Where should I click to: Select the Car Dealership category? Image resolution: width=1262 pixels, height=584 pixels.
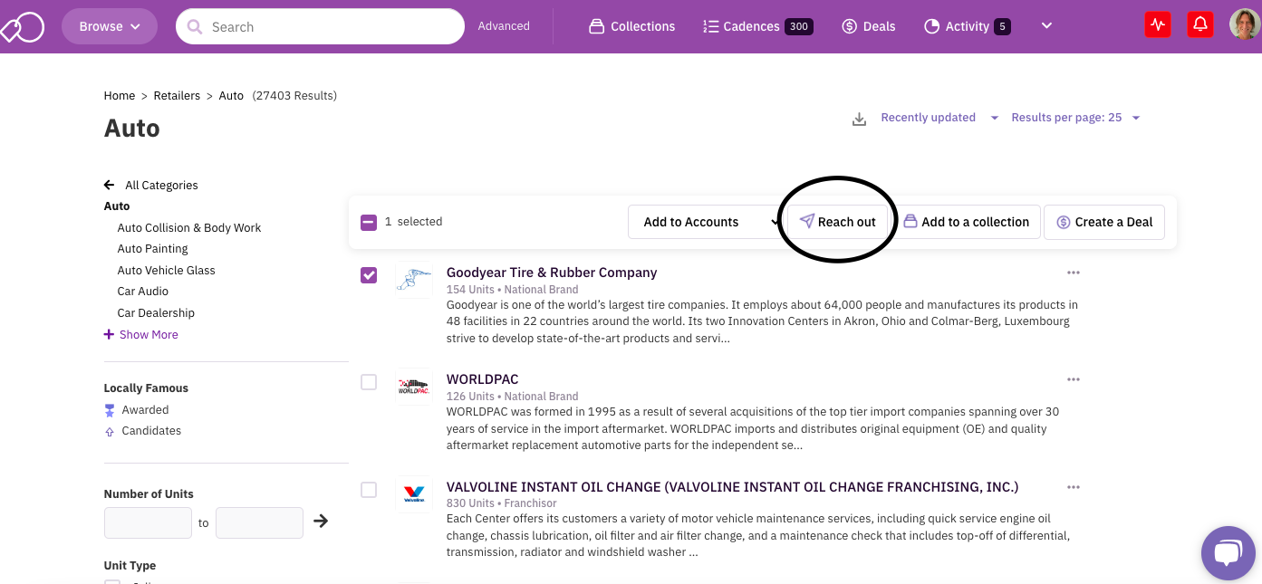click(x=156, y=312)
